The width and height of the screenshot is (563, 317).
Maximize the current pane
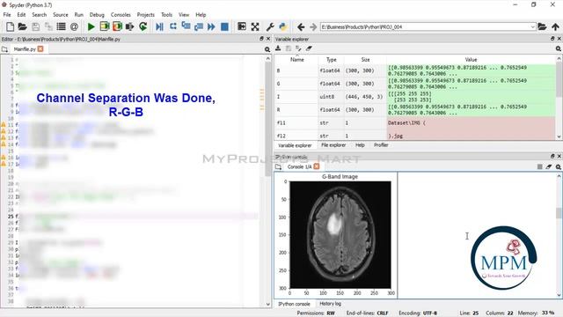click(x=242, y=26)
